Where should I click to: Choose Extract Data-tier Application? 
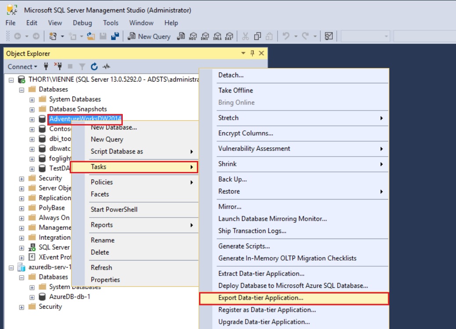pos(294,273)
